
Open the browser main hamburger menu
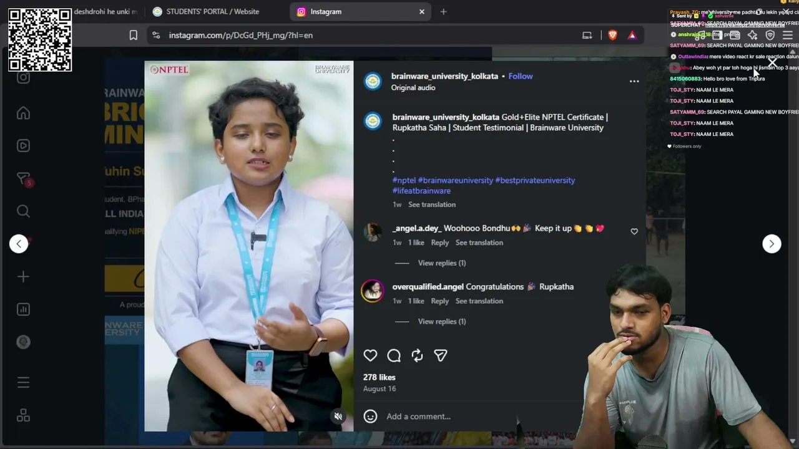788,36
